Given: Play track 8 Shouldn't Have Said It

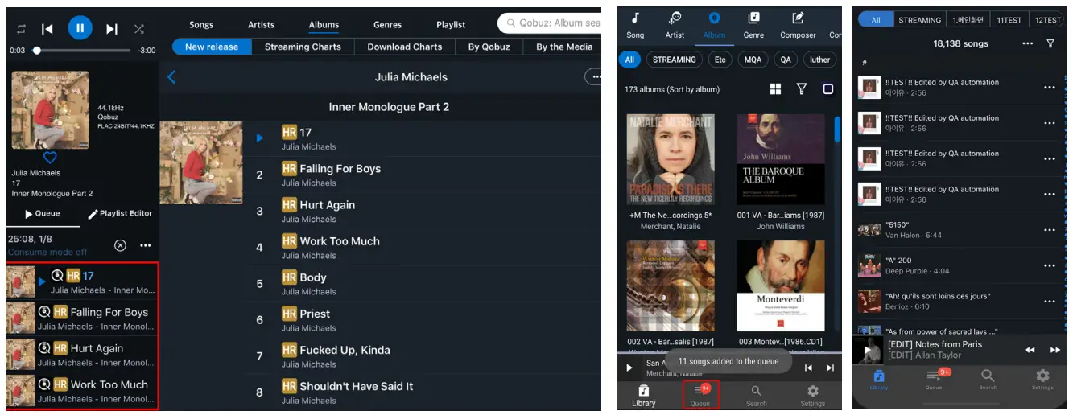Looking at the screenshot, I should click(x=423, y=392).
